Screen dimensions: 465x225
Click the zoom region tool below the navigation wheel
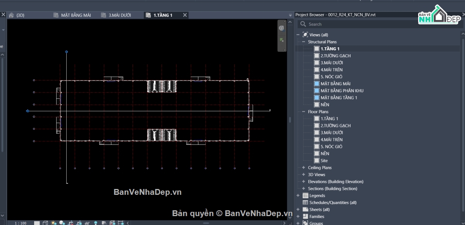tap(282, 40)
